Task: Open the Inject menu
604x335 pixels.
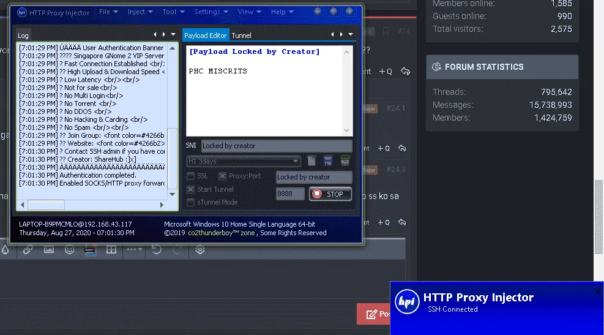Action: [x=140, y=12]
